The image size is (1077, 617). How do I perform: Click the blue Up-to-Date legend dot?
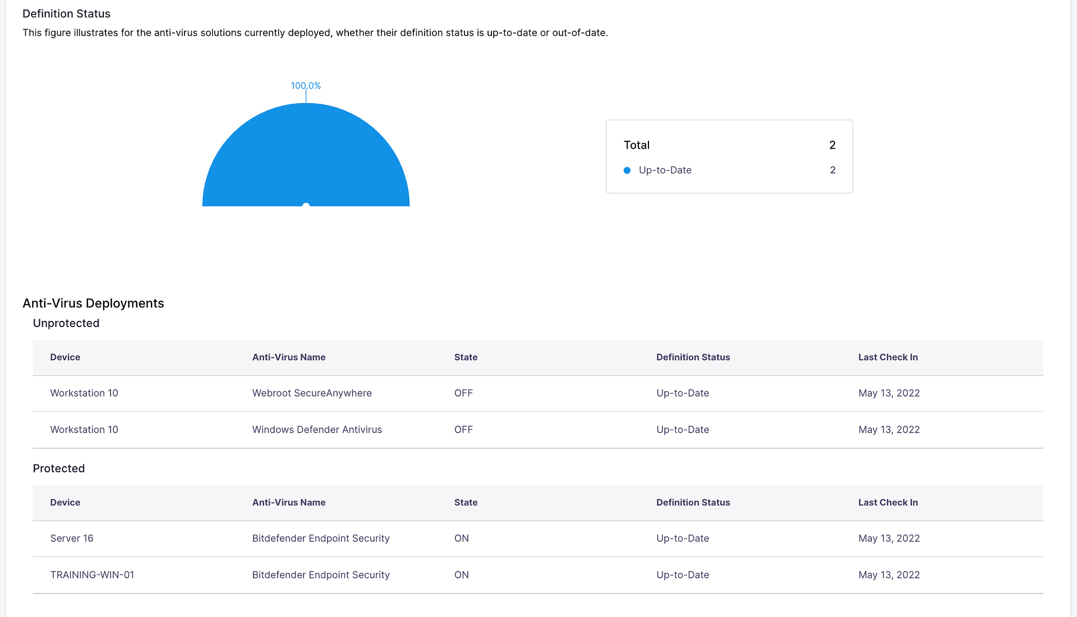[627, 171]
